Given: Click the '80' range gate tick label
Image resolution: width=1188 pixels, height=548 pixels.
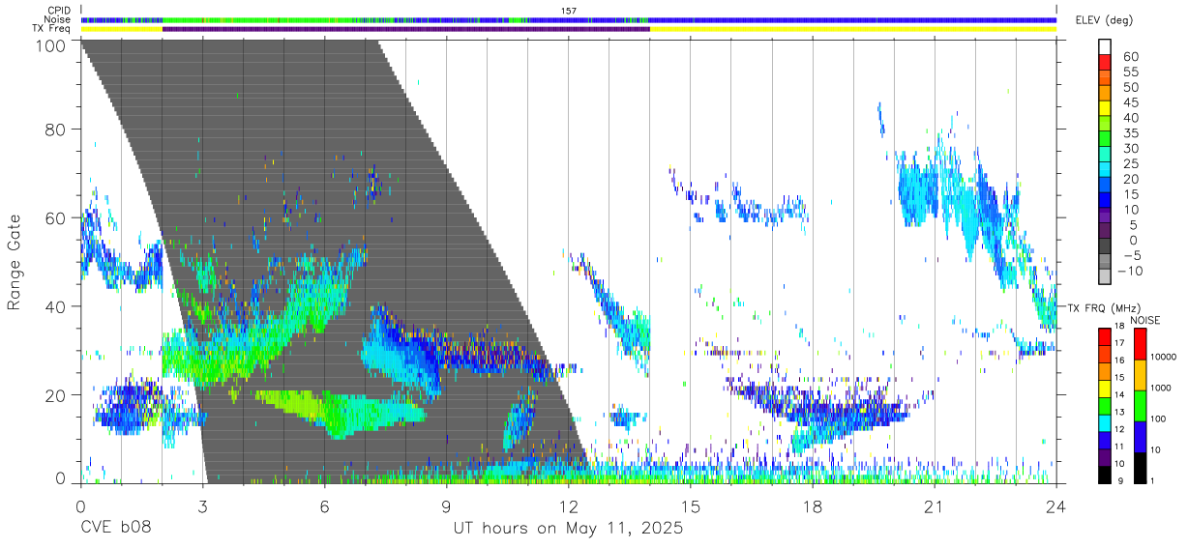Looking at the screenshot, I should (x=55, y=130).
